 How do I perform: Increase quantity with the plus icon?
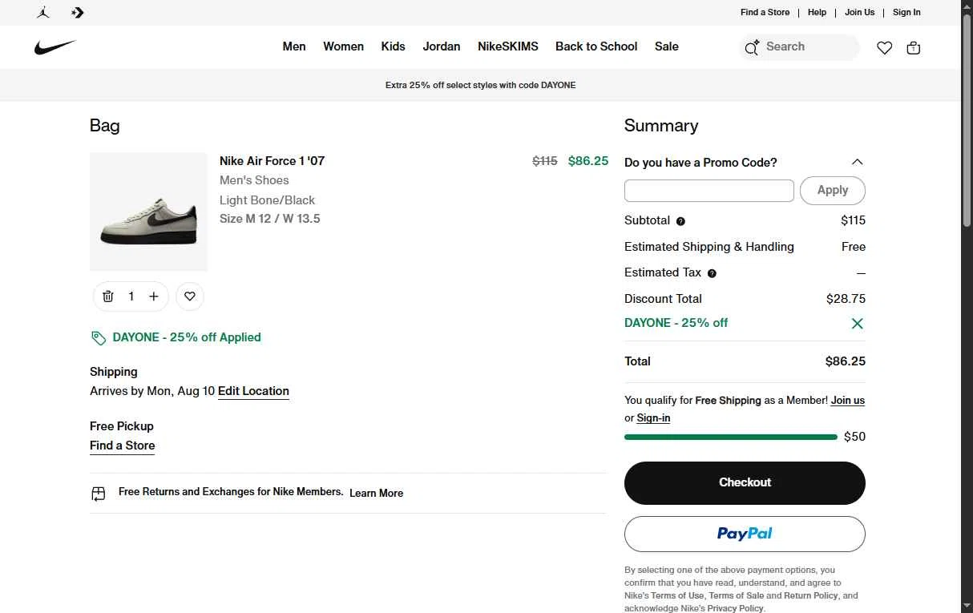[x=154, y=296]
